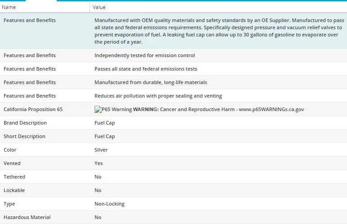Select the Silver color value
Viewport: 347px width, 224px height.
[x=101, y=150]
